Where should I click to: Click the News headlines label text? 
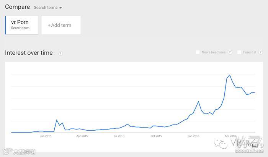213,52
